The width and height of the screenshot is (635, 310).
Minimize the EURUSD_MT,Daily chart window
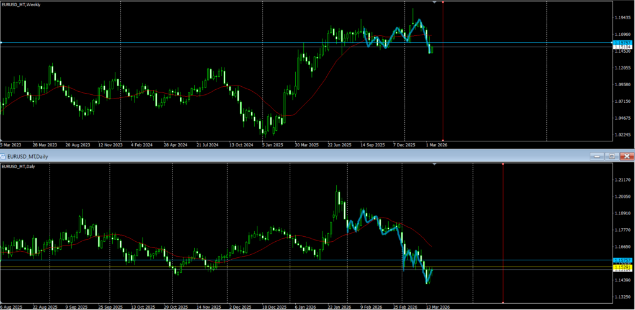(x=597, y=156)
